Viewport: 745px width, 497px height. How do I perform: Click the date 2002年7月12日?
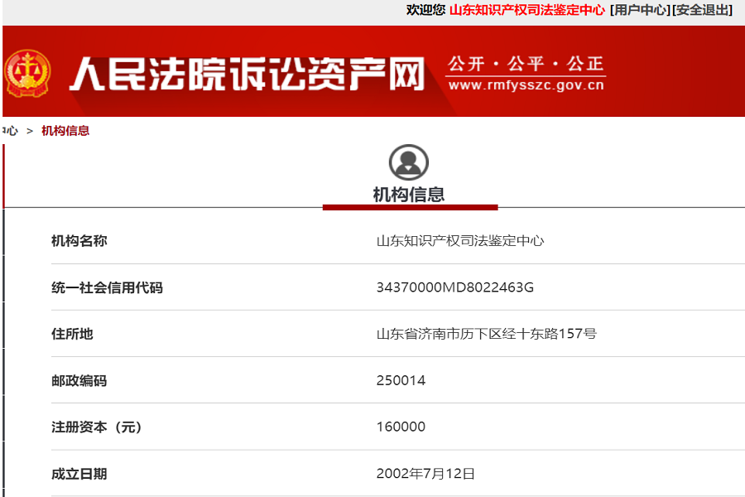[425, 474]
